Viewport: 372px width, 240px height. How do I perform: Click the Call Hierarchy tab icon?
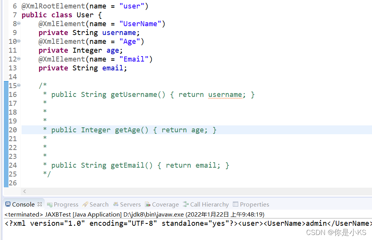[186, 204]
